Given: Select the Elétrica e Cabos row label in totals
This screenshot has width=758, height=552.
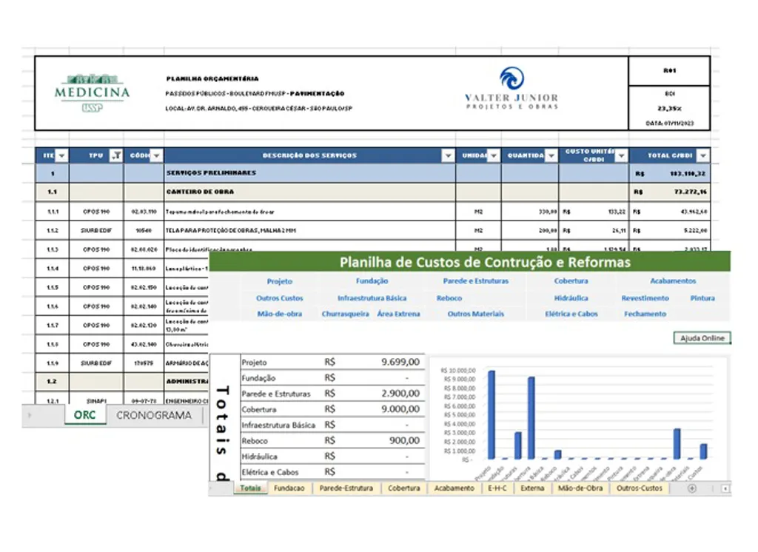Looking at the screenshot, I should coord(269,472).
